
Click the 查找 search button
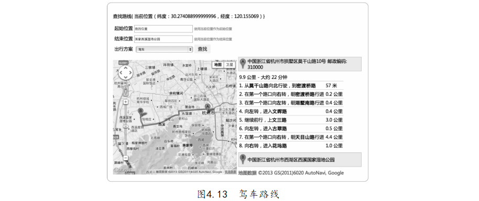(x=202, y=49)
